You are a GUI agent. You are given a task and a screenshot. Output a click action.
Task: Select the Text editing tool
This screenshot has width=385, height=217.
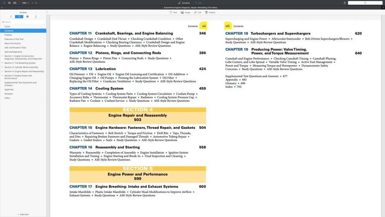(173, 12)
